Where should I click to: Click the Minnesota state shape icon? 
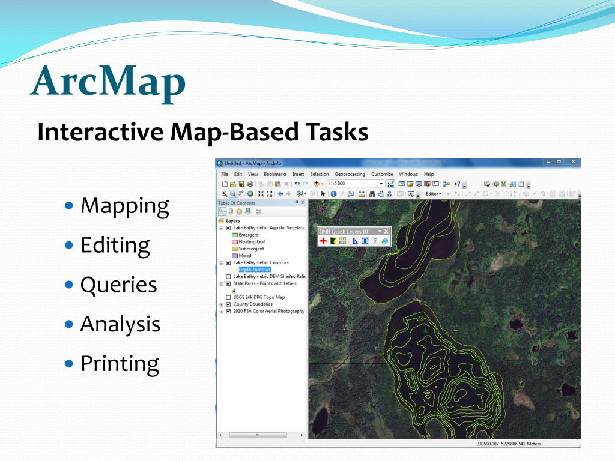pyautogui.click(x=333, y=241)
